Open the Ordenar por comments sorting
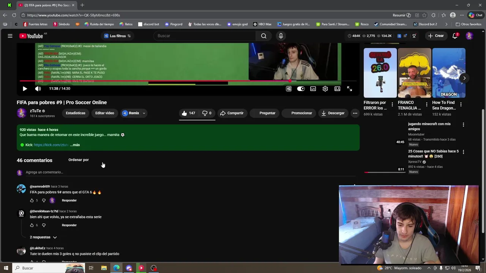Screen dimensions: 486x273 pos(79,160)
